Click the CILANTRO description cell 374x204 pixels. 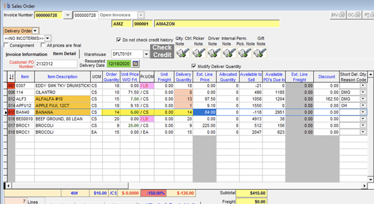62,92
